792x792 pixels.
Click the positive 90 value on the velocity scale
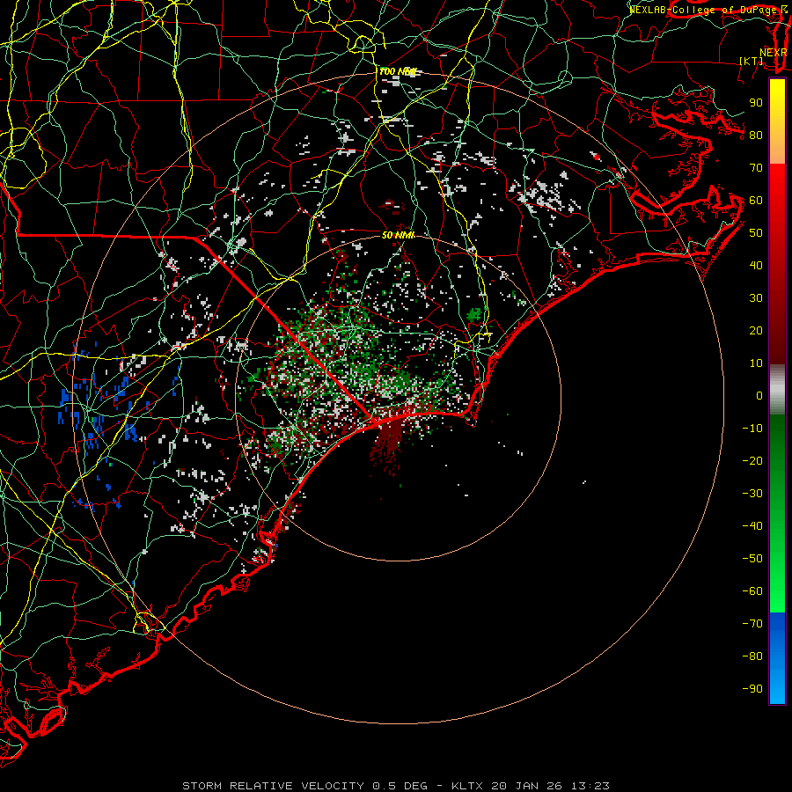pos(756,103)
